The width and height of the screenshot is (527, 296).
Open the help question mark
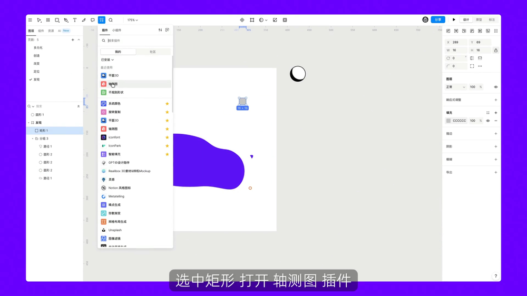click(x=496, y=276)
